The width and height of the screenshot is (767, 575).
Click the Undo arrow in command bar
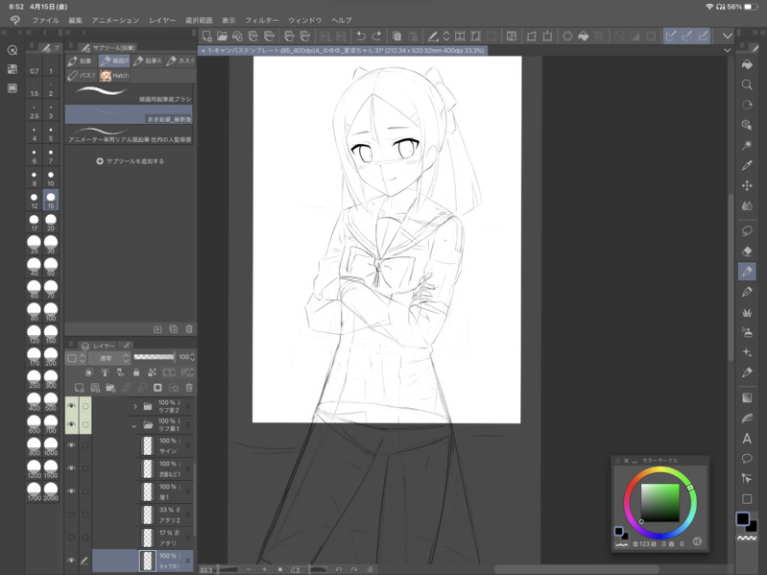361,36
